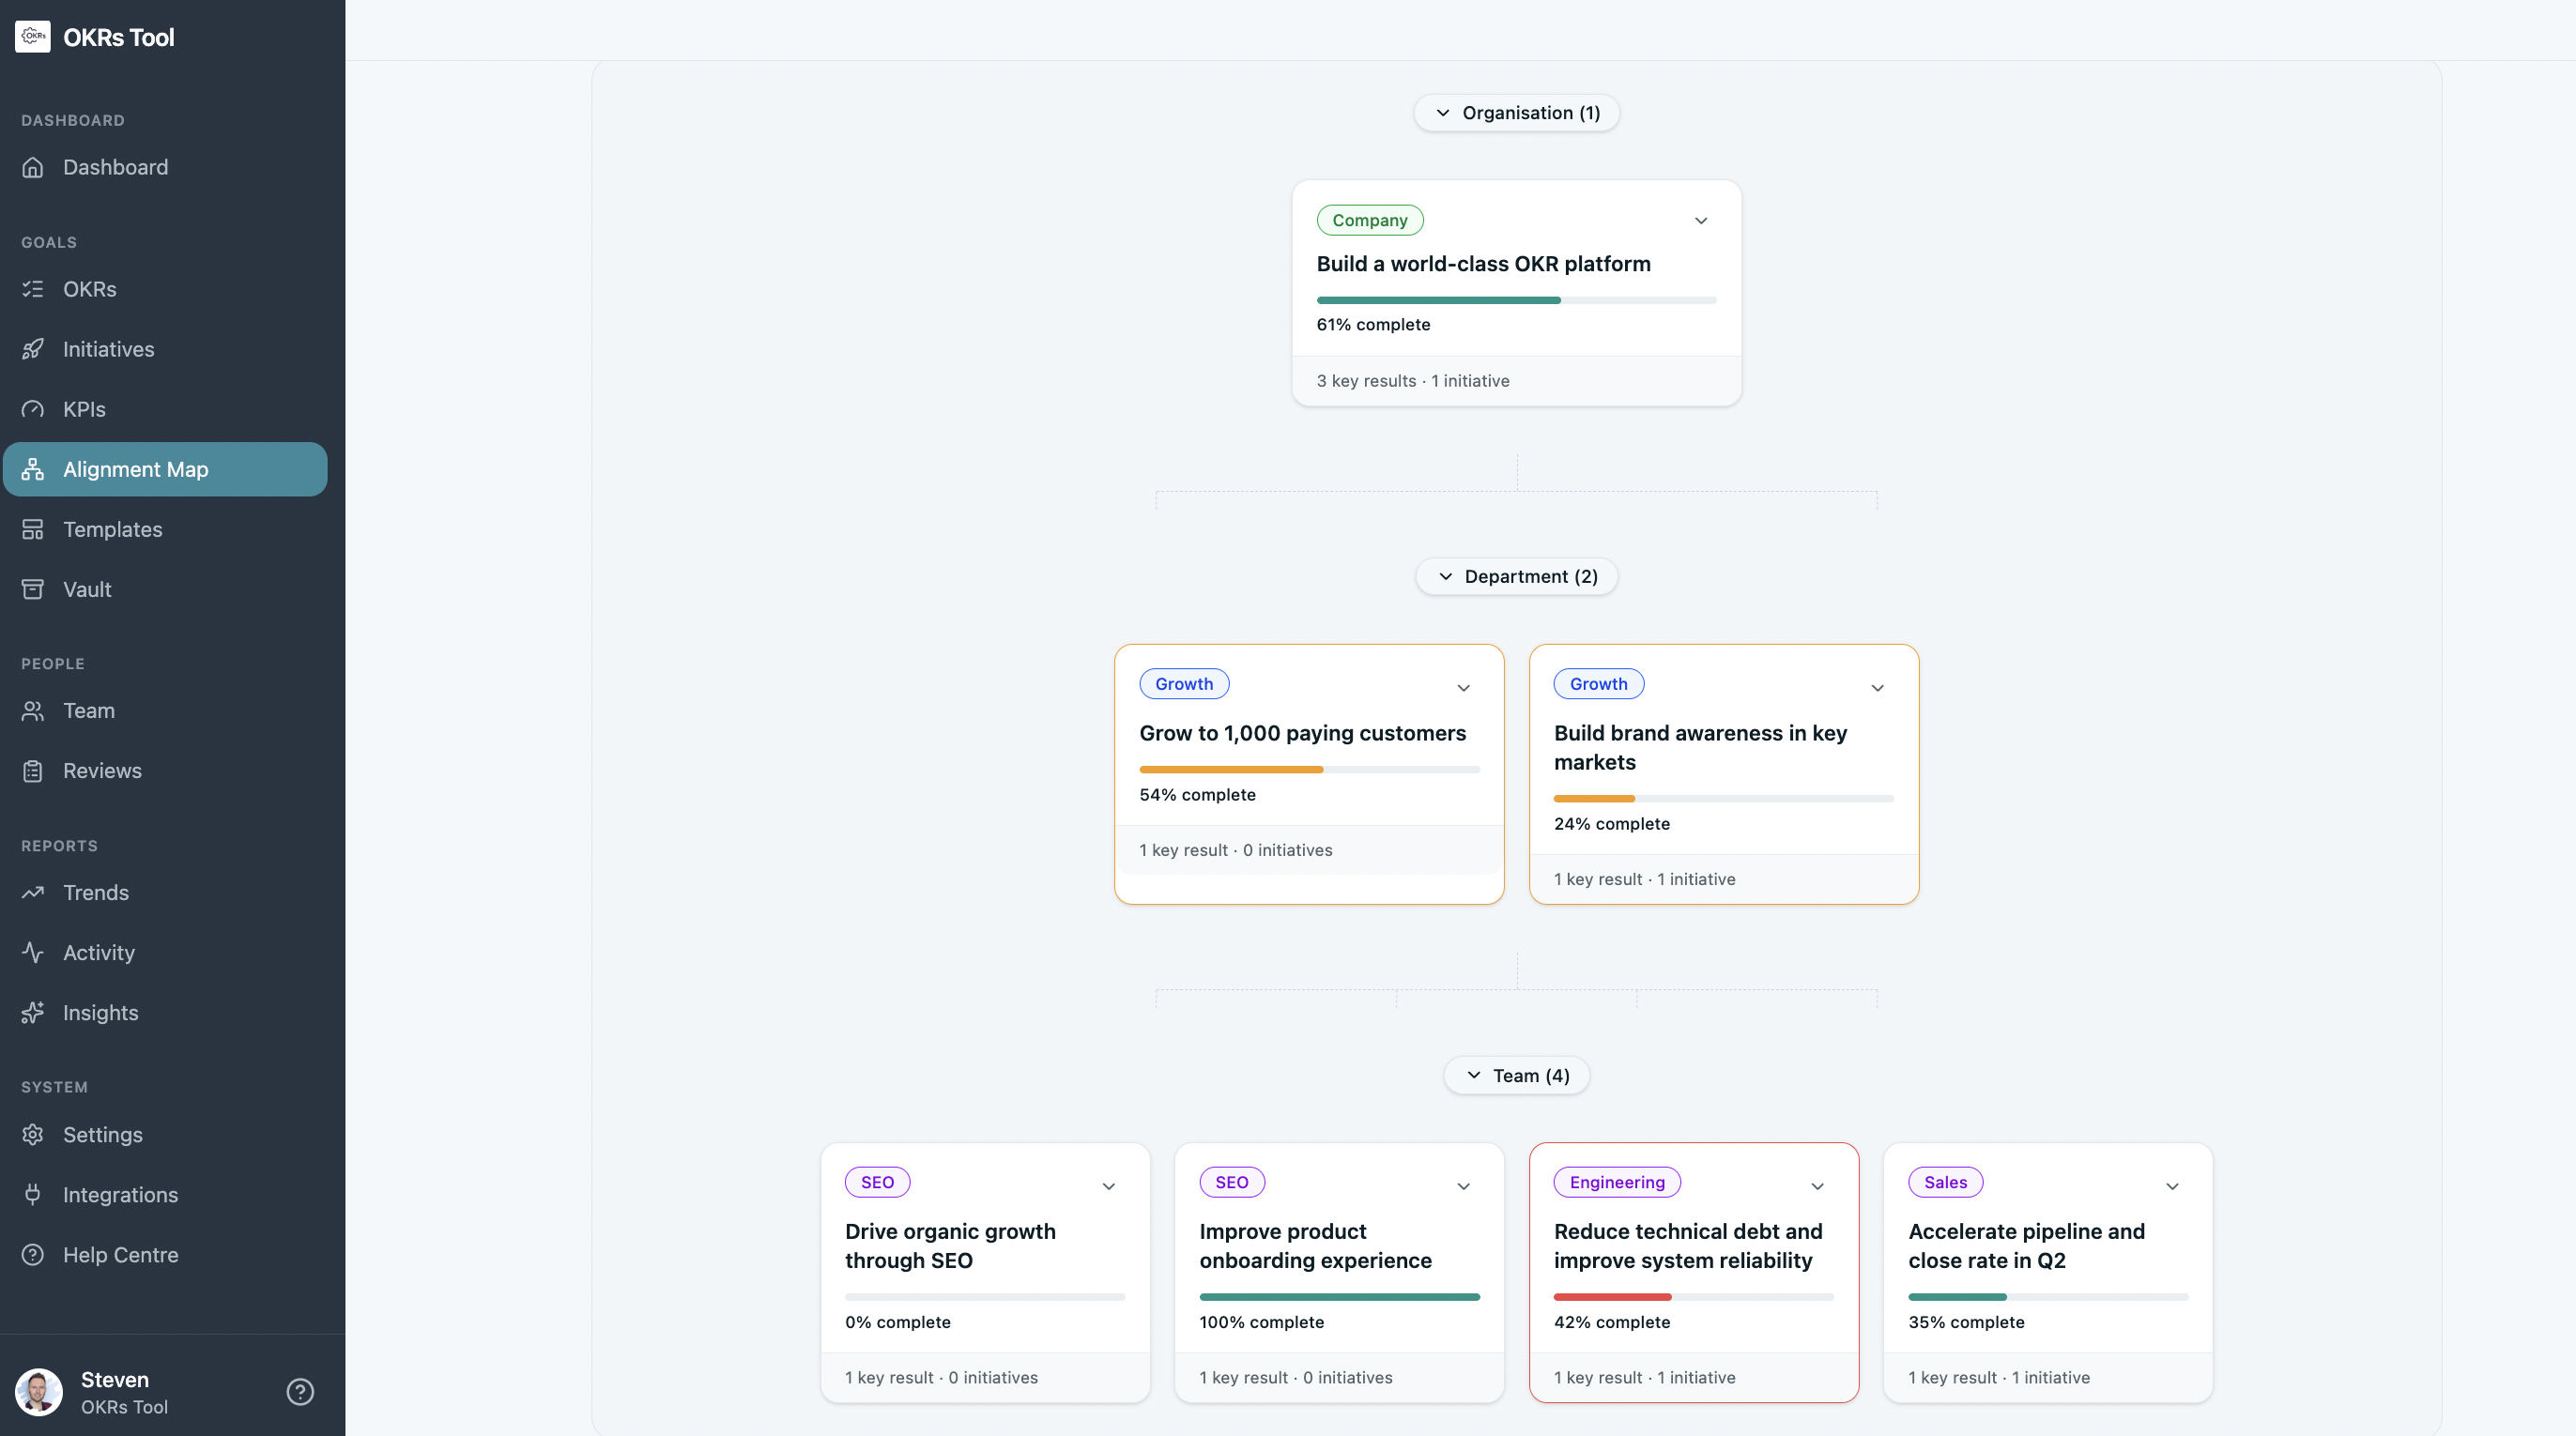Open the Initiatives page
Image resolution: width=2576 pixels, height=1436 pixels.
(107, 349)
